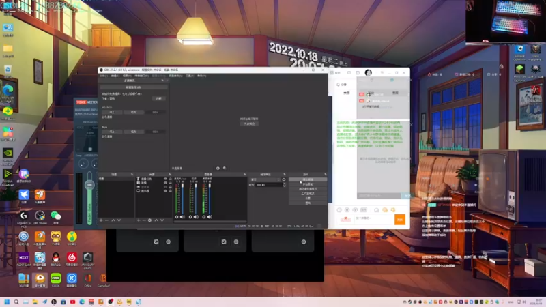Click the orange send button in the chat window

400,220
